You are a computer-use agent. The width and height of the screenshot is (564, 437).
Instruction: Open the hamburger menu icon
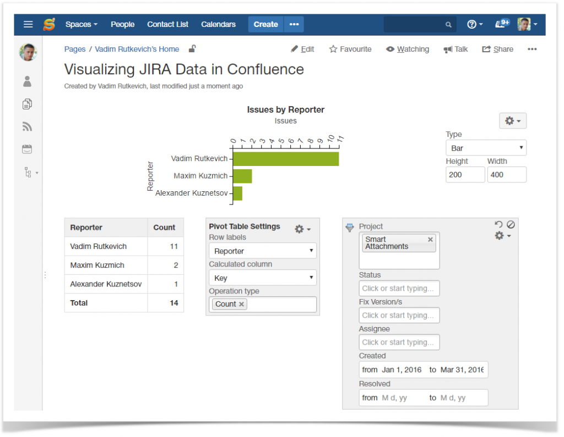click(x=28, y=24)
